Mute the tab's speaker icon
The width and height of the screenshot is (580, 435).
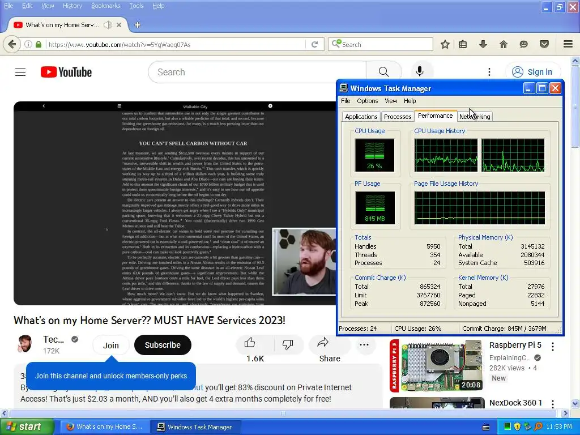click(108, 25)
